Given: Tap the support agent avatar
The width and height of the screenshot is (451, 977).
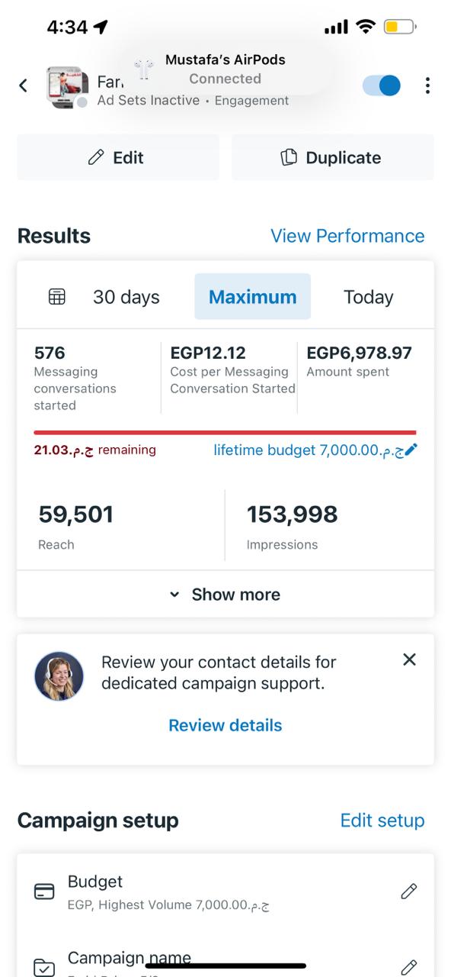Looking at the screenshot, I should [x=59, y=676].
